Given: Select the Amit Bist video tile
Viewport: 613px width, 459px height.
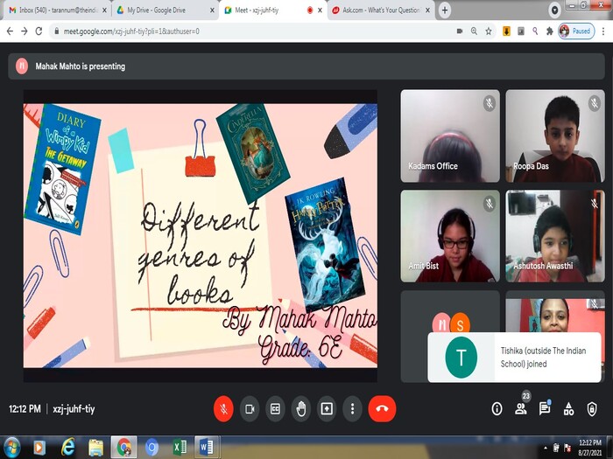Looking at the screenshot, I should point(450,236).
